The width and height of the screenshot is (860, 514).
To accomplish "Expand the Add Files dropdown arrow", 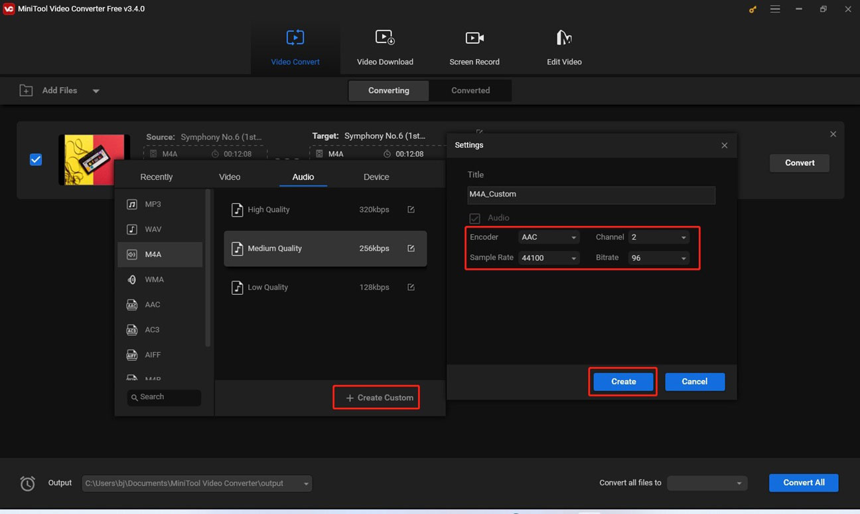I will coord(96,91).
